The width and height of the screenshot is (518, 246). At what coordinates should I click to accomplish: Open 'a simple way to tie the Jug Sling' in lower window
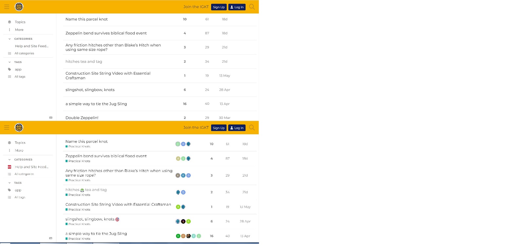point(96,234)
